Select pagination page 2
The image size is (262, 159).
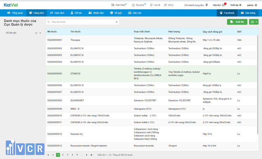(x=63, y=155)
